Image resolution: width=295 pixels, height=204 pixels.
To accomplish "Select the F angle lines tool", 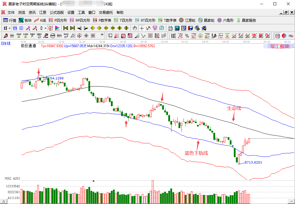I will (x=241, y=35).
